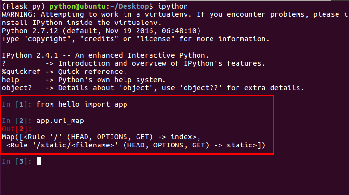This screenshot has height=195, width=349.
Task: Click the red Out[2] output label
Action: [17, 129]
